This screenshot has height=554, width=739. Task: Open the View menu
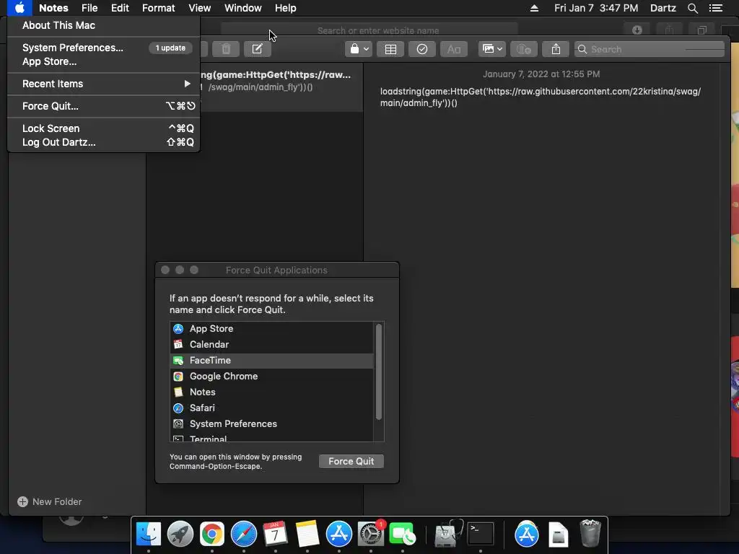point(199,8)
